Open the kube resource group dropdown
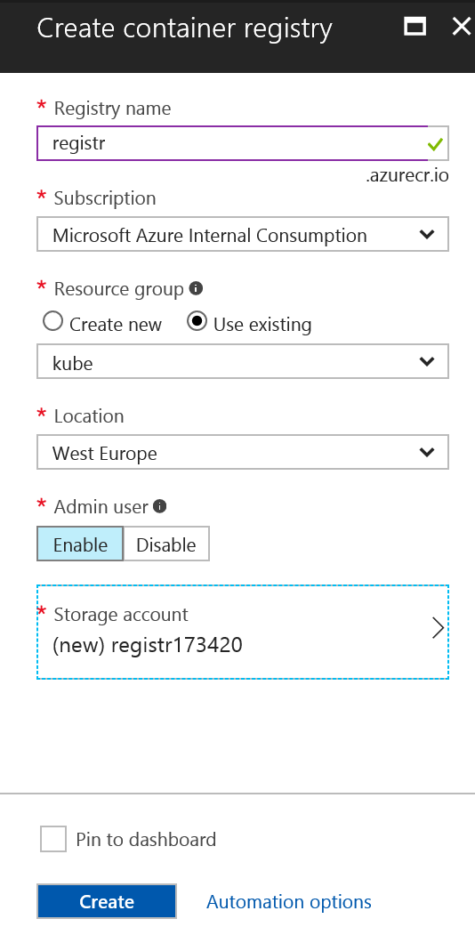This screenshot has height=935, width=475. click(243, 361)
